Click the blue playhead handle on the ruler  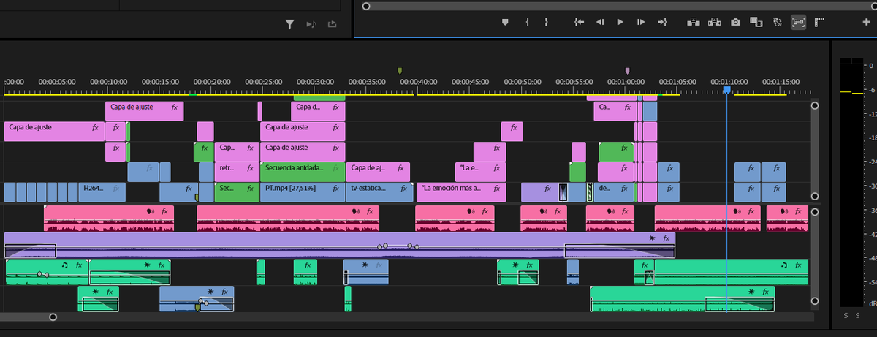tap(726, 89)
